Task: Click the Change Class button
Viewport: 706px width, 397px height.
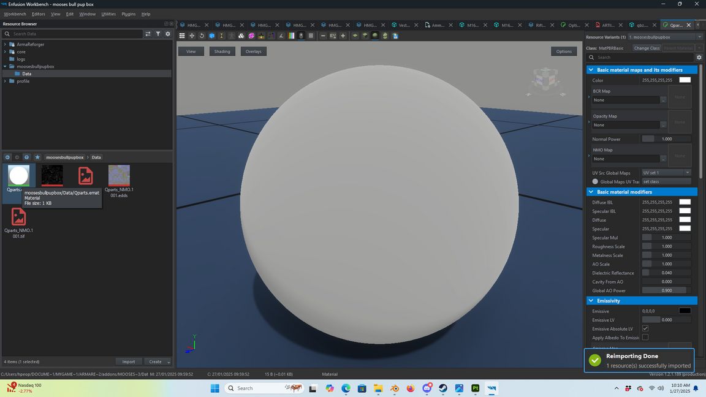Action: pos(647,48)
